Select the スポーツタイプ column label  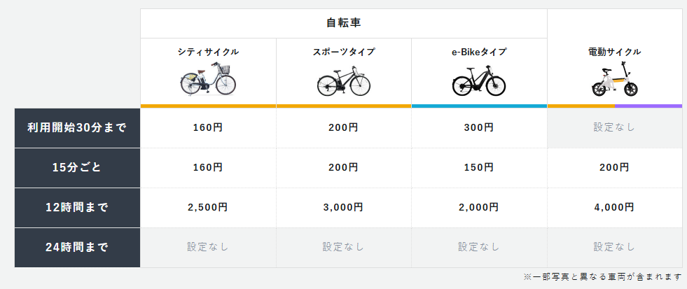343,52
